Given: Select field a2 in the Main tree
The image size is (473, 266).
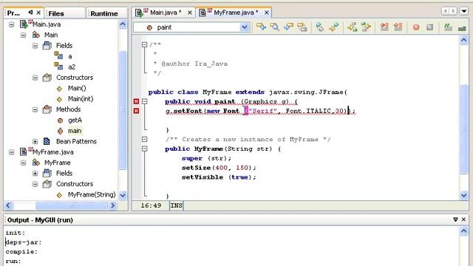Looking at the screenshot, I should pyautogui.click(x=72, y=67).
